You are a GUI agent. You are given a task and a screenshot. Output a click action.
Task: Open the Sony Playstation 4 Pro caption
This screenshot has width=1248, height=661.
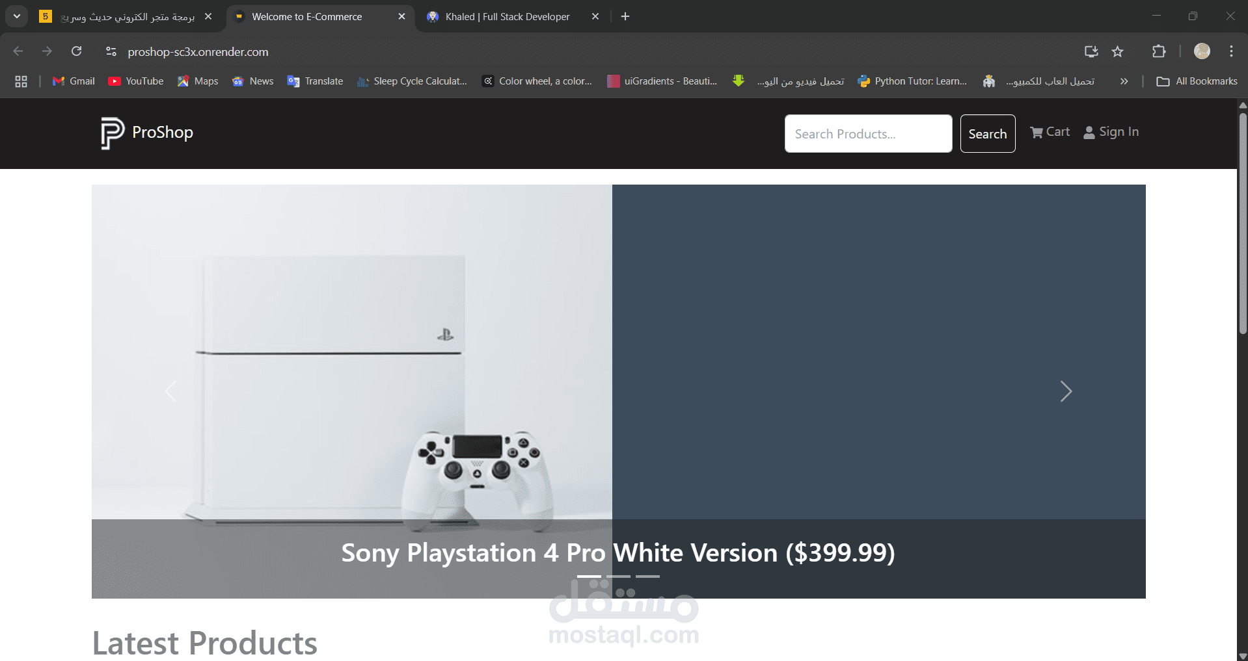(x=618, y=552)
